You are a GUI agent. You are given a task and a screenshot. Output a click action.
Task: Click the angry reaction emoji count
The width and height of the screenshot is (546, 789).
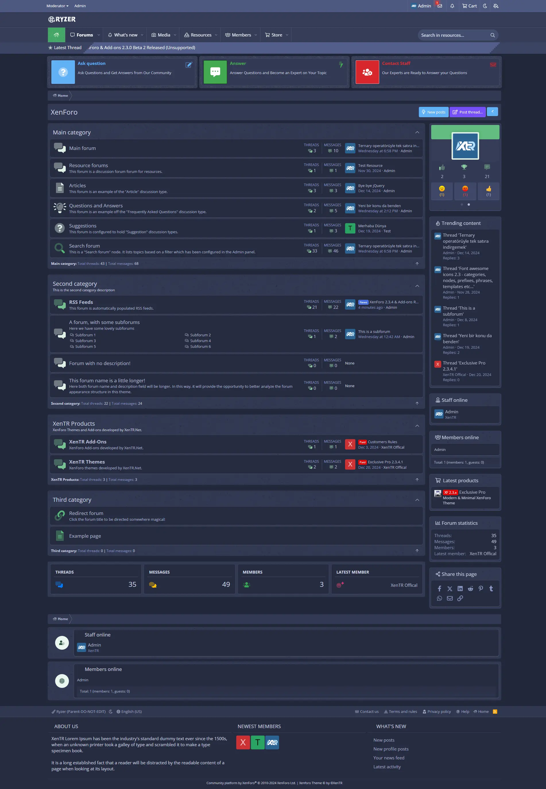point(465,191)
